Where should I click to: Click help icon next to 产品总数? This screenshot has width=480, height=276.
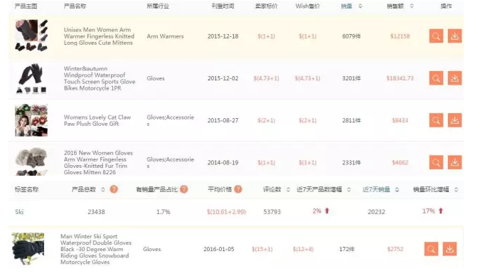(114, 189)
